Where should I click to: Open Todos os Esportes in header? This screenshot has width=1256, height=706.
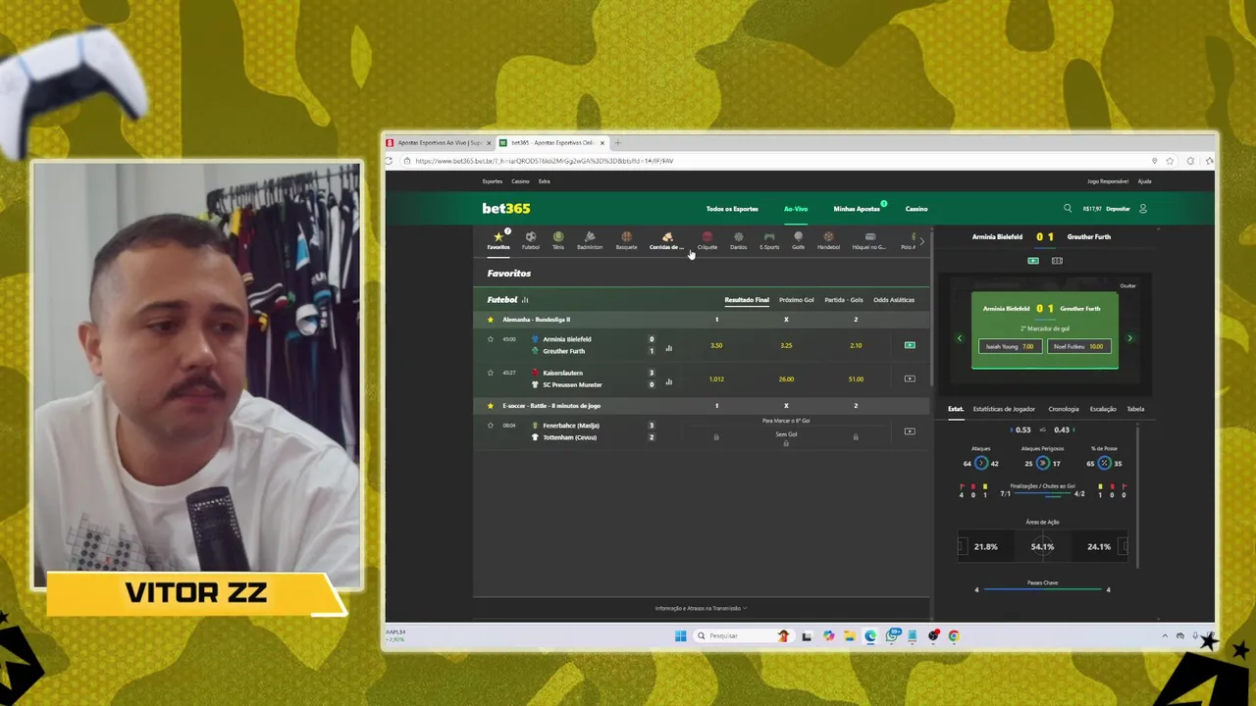pos(732,209)
